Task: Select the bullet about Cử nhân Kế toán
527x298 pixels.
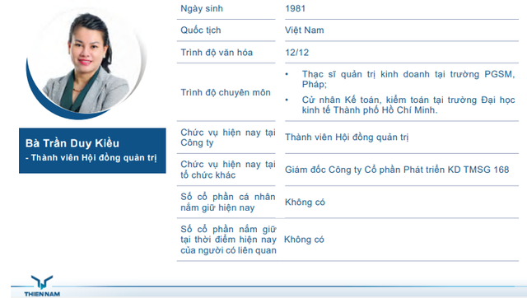Action: pos(400,105)
